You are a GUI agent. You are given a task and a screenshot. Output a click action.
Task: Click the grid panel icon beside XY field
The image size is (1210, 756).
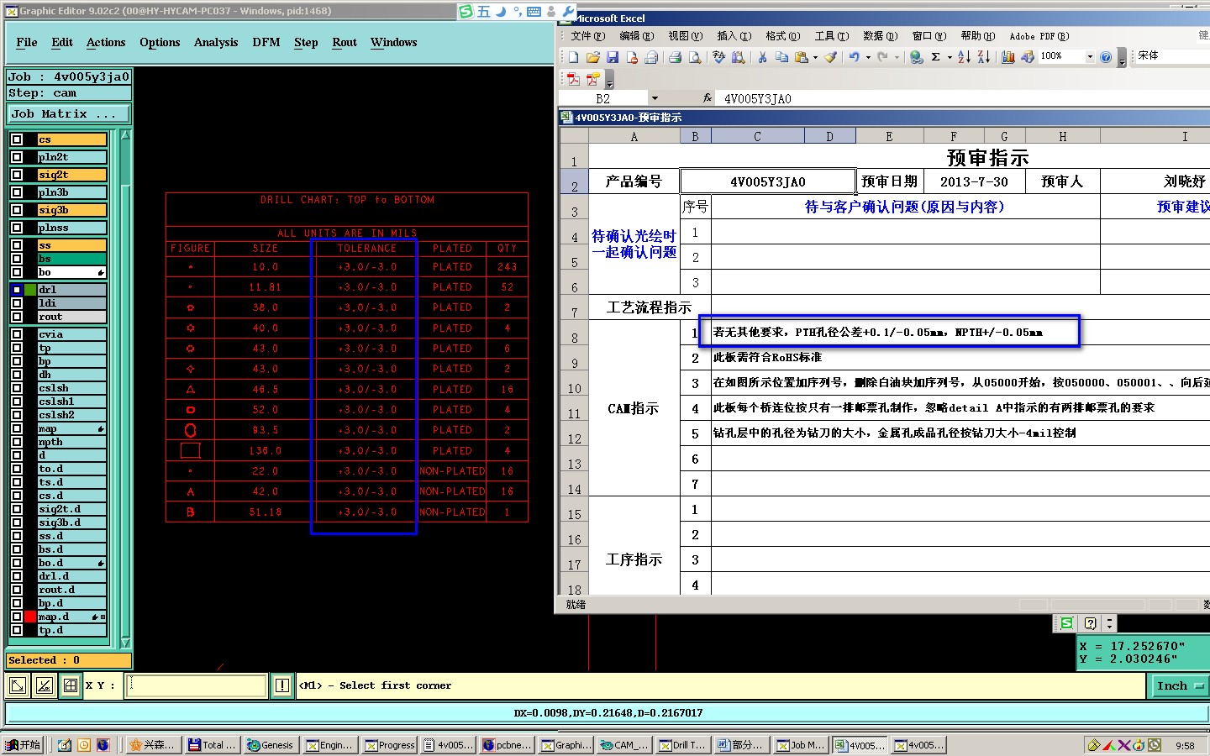pyautogui.click(x=71, y=685)
